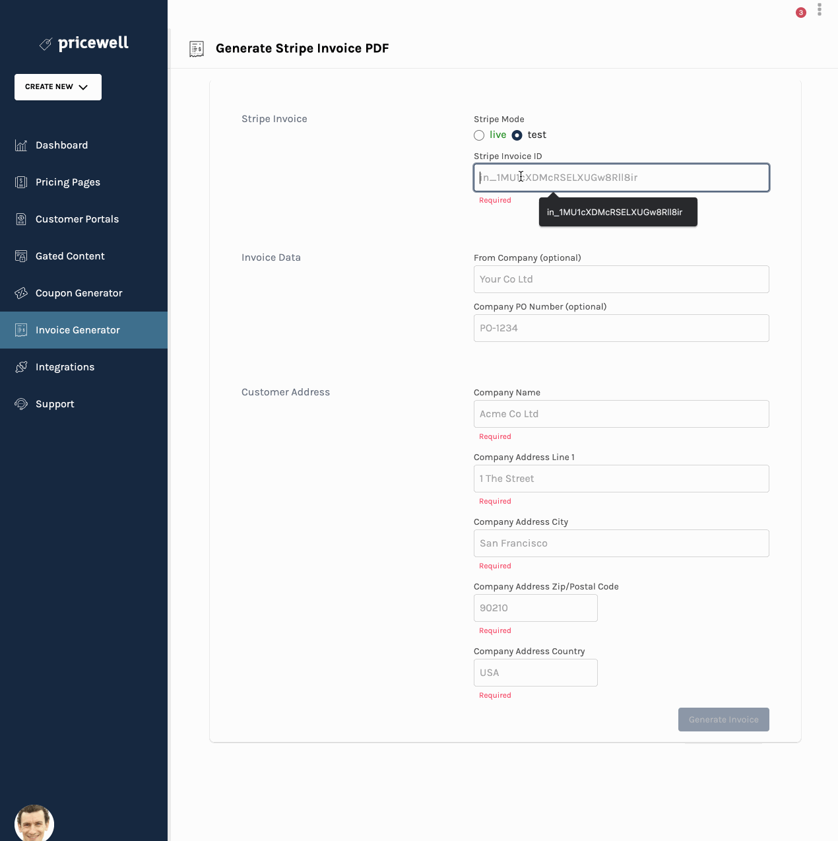Viewport: 838px width, 841px height.
Task: Open Gated Content using its padlock icon
Action: coord(22,256)
